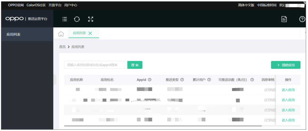The width and height of the screenshot is (308, 131).
Task: Click the refresh icon in header
Action: [x=77, y=19]
